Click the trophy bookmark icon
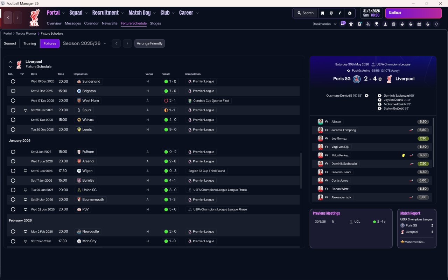 pyautogui.click(x=377, y=24)
